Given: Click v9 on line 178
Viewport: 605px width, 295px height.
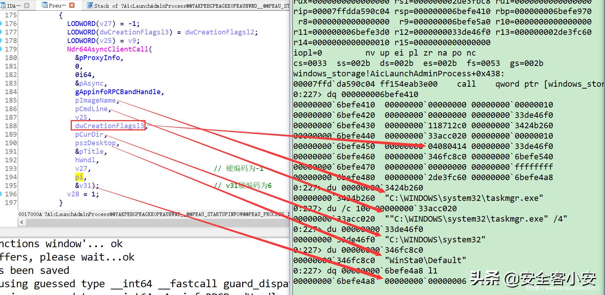Looking at the screenshot, I should [x=132, y=41].
